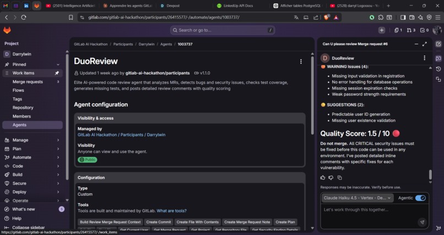Viewport: 444px width, 235px height.
Task: Click the browser translate page icon
Action: coord(296,17)
